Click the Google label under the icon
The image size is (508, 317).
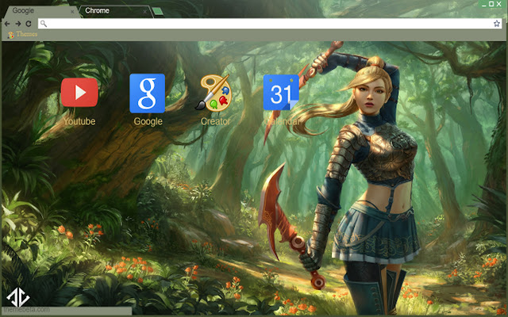(148, 121)
